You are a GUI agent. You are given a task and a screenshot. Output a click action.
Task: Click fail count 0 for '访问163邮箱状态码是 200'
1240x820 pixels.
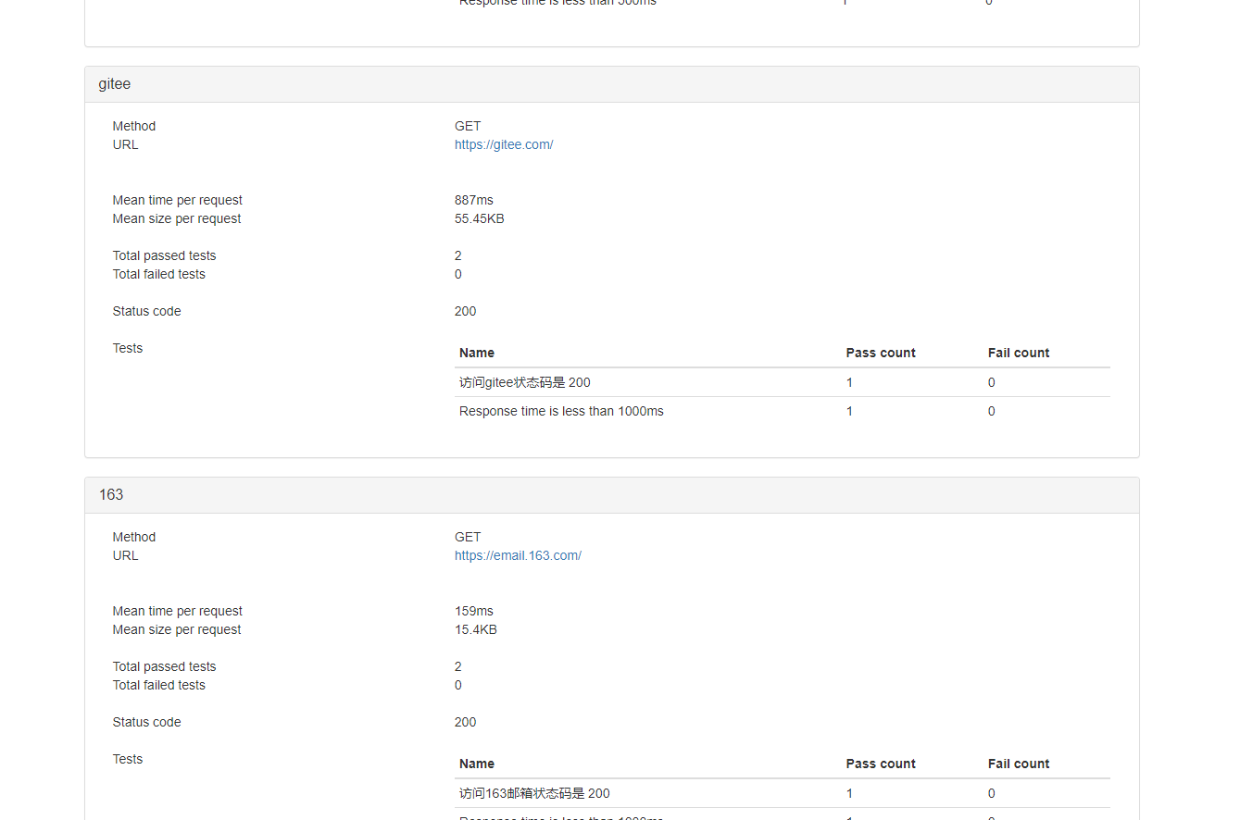pyautogui.click(x=992, y=793)
